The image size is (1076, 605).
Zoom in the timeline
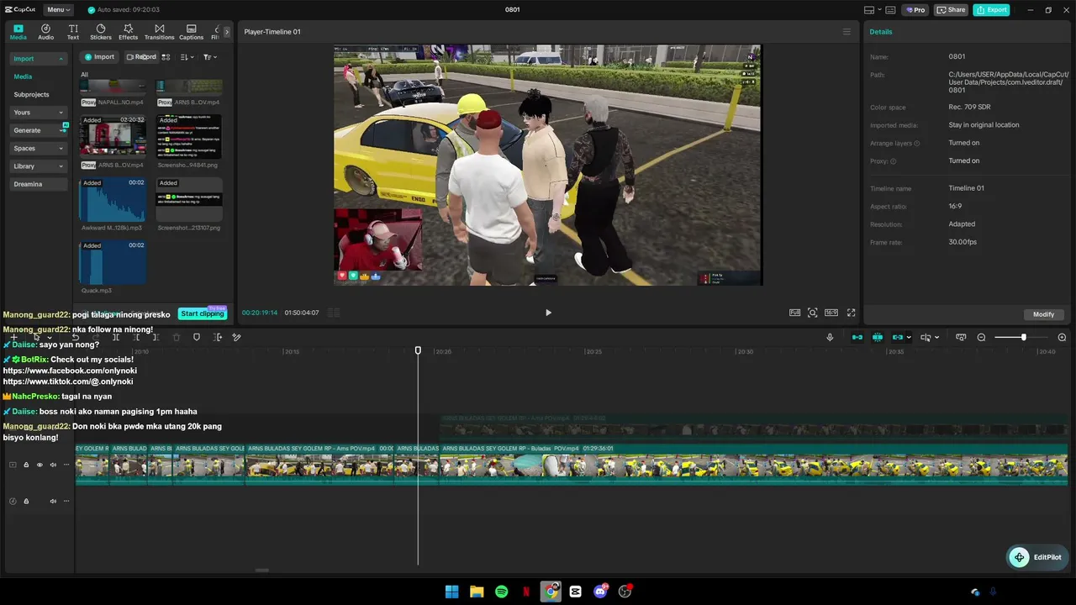point(1062,338)
